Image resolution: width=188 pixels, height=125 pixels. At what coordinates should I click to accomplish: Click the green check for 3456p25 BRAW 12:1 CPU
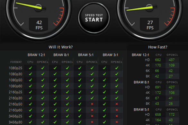coord(30,116)
